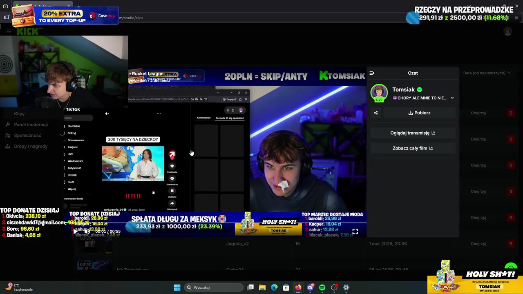This screenshot has width=523, height=294.
Task: Open the Data (od najnowszych) sort dropdown
Action: [487, 73]
